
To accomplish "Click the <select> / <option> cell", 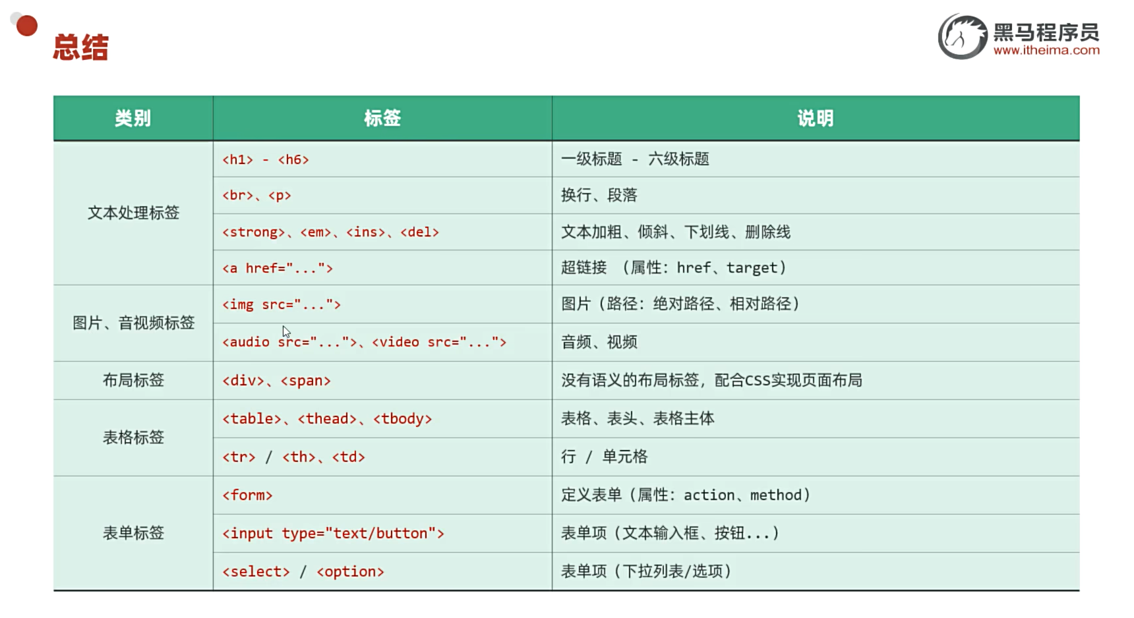I will (382, 571).
